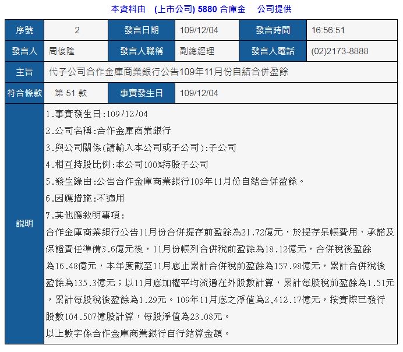Click the 發言人電話 header cell

pos(273,51)
